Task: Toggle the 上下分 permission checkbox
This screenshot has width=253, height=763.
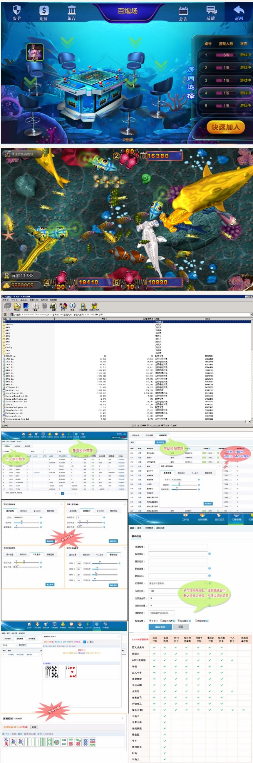Action: coord(150,621)
